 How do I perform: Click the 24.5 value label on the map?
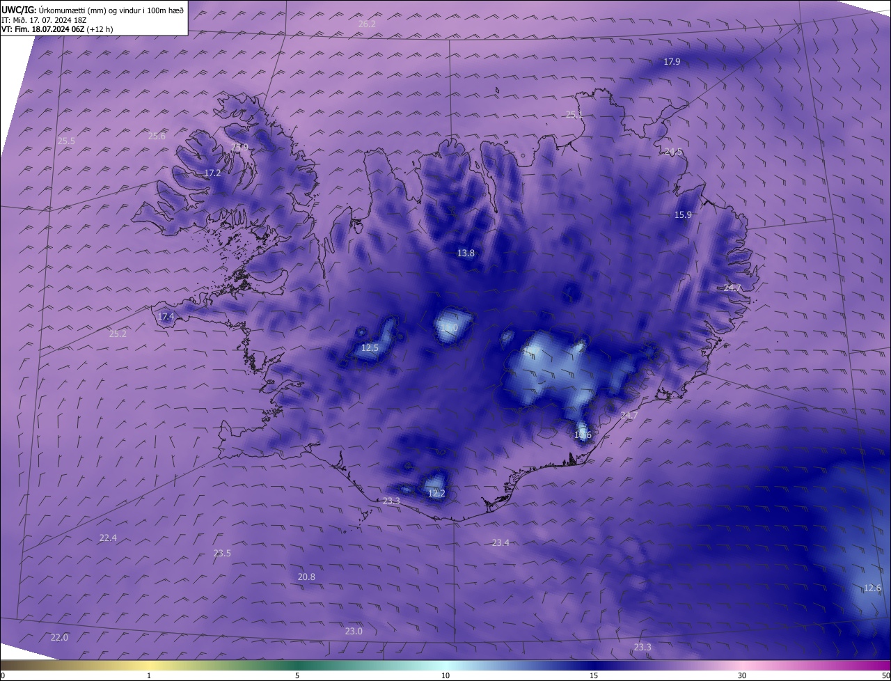(x=674, y=152)
